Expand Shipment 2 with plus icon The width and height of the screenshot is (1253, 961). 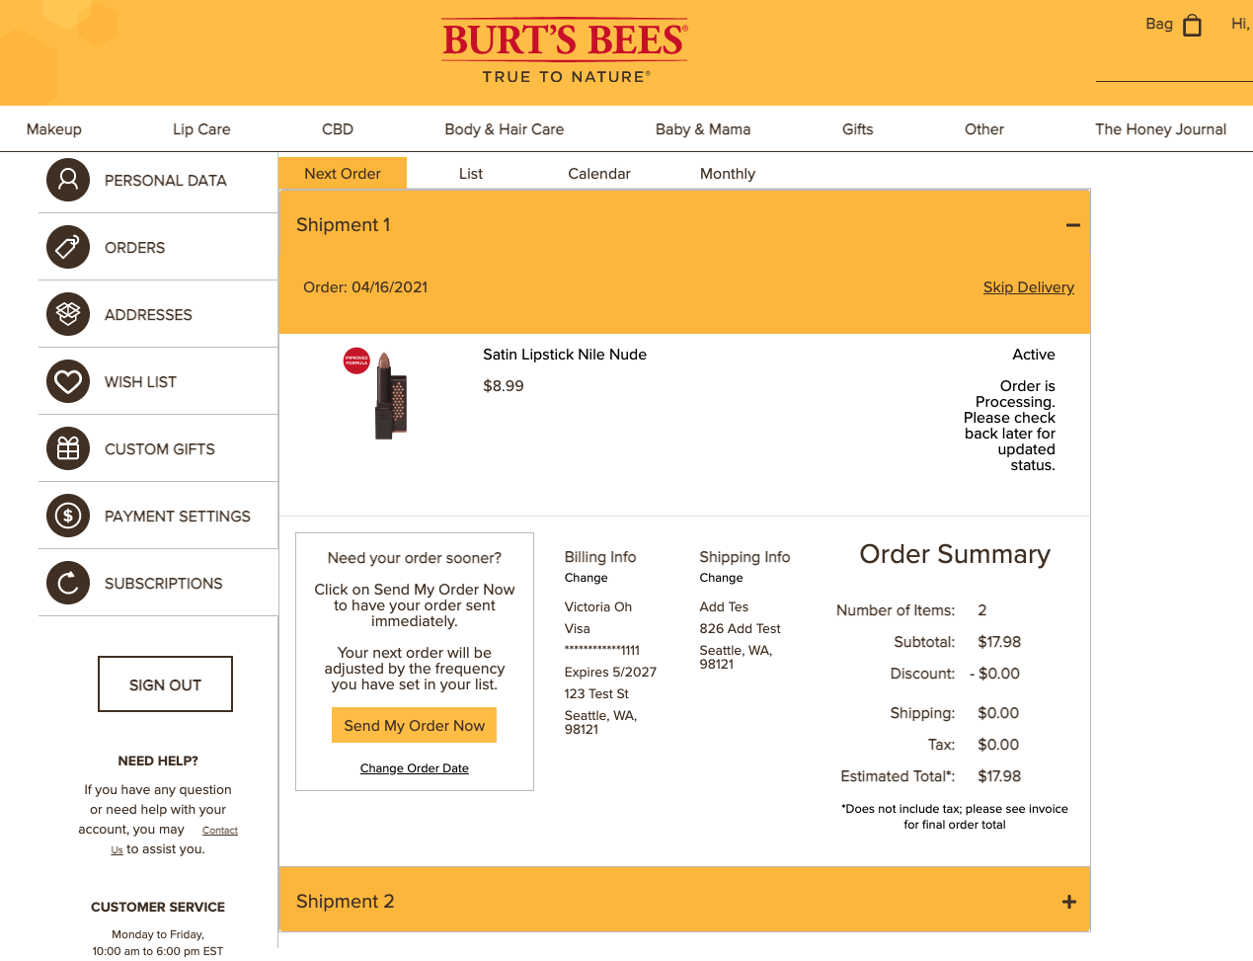tap(1068, 902)
